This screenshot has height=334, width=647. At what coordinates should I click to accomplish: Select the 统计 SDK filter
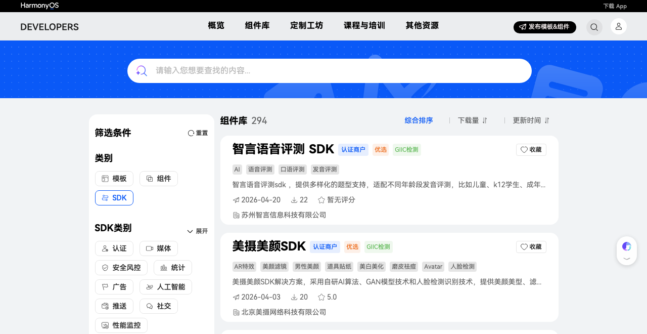pyautogui.click(x=173, y=268)
